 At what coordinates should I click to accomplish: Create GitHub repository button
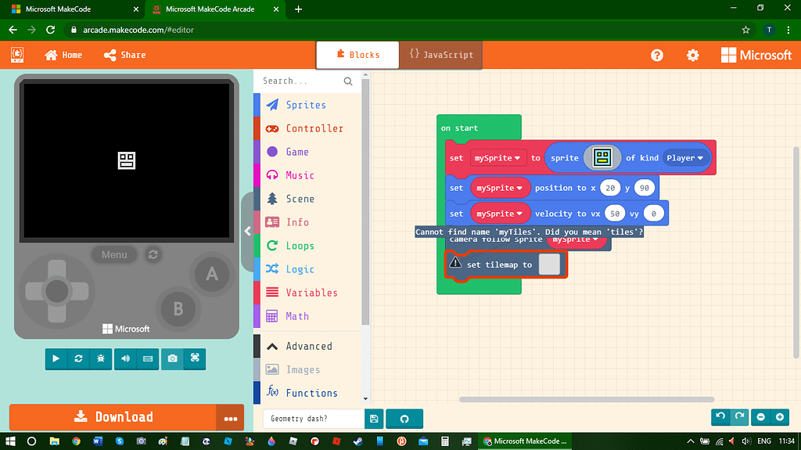tap(404, 419)
